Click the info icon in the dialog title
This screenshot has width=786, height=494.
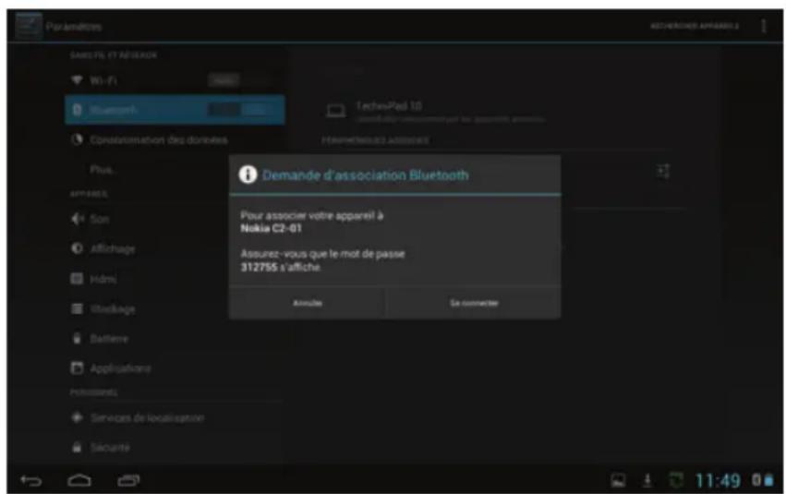pos(248,175)
